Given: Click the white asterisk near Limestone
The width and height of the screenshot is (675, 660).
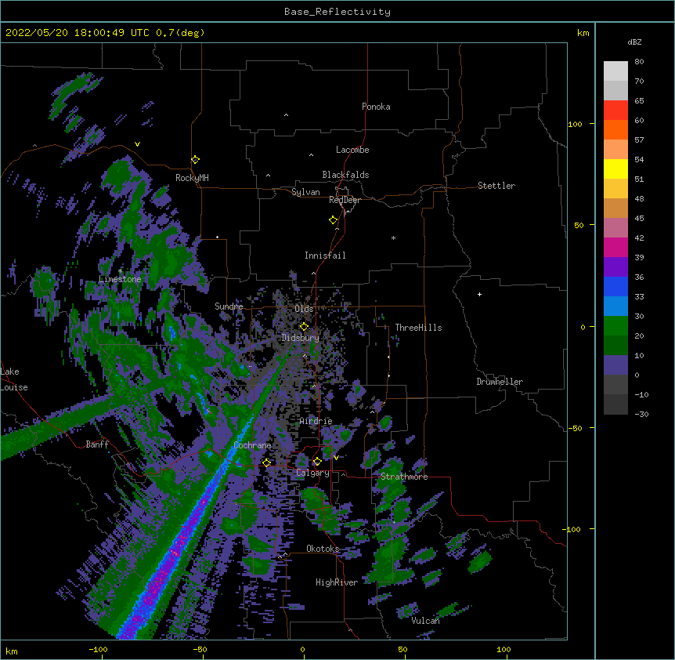Looking at the screenshot, I should point(120,271).
